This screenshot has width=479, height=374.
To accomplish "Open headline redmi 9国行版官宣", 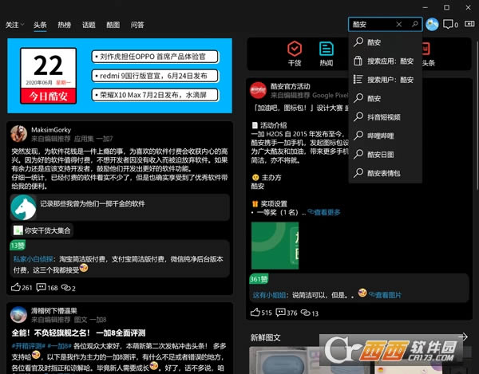I will pyautogui.click(x=155, y=76).
